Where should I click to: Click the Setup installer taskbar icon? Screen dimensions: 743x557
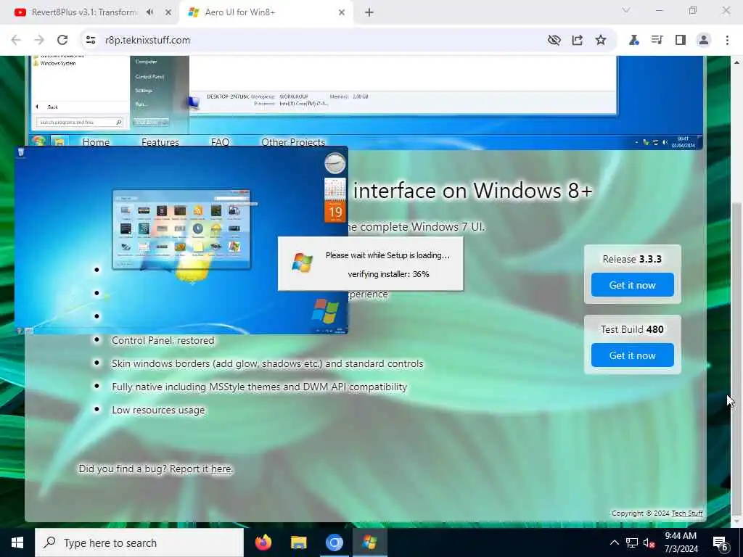tap(369, 542)
